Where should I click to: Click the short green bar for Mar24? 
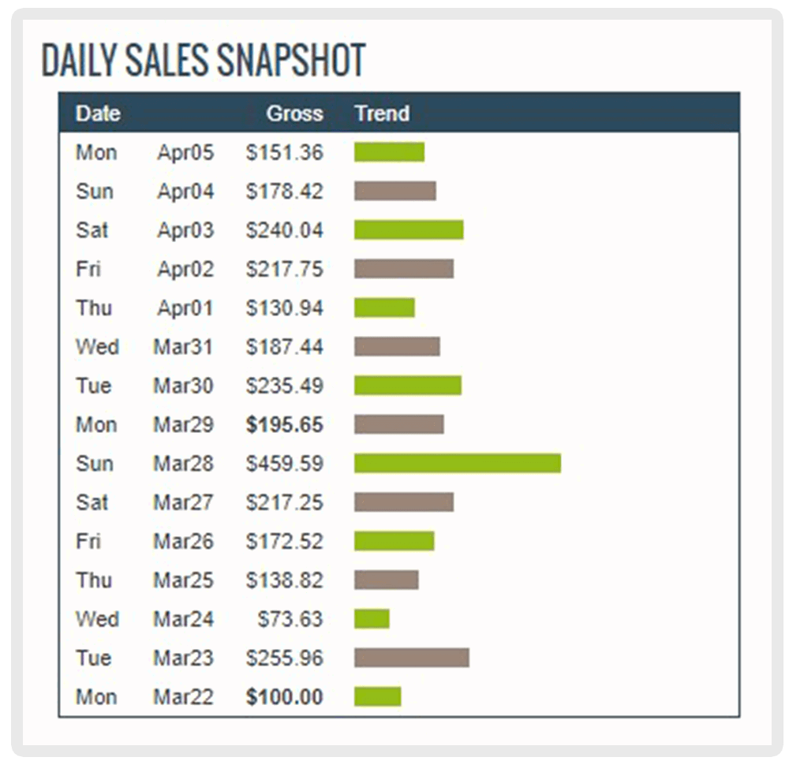(x=372, y=618)
